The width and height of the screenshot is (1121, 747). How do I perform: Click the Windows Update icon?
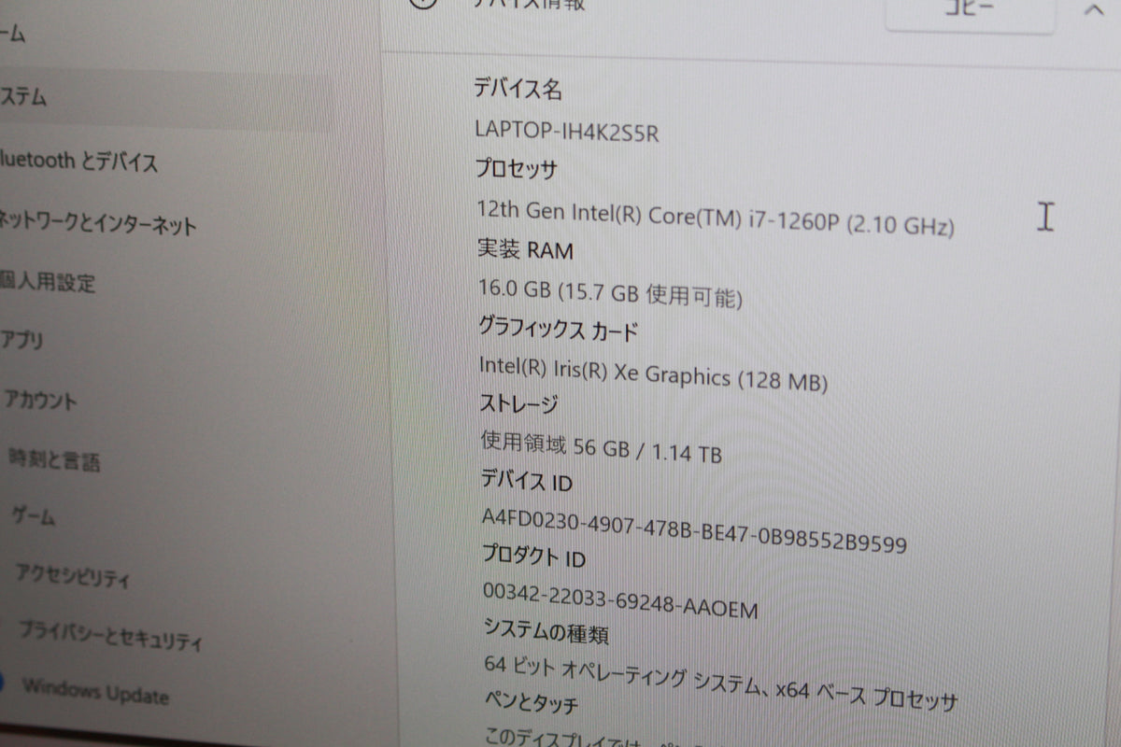tap(2, 684)
